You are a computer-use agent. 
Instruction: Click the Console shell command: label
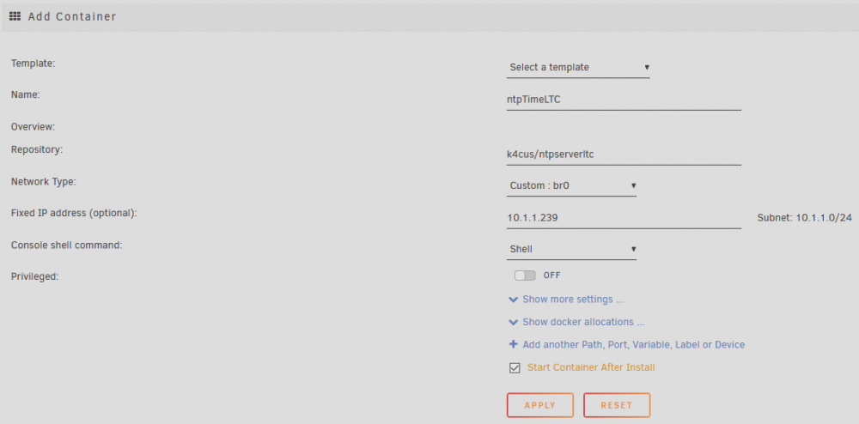[67, 245]
